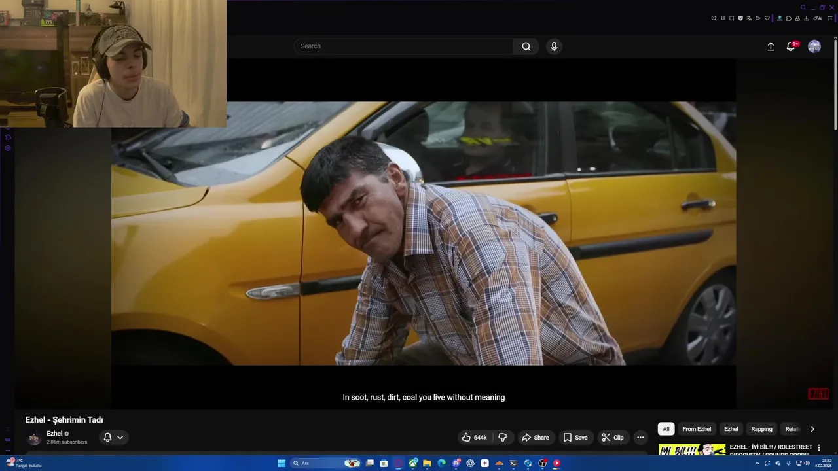
Task: Open the taskbar clock and date
Action: [x=824, y=463]
